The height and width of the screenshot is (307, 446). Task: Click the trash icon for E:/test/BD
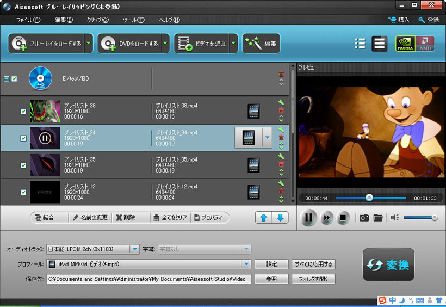point(281,74)
